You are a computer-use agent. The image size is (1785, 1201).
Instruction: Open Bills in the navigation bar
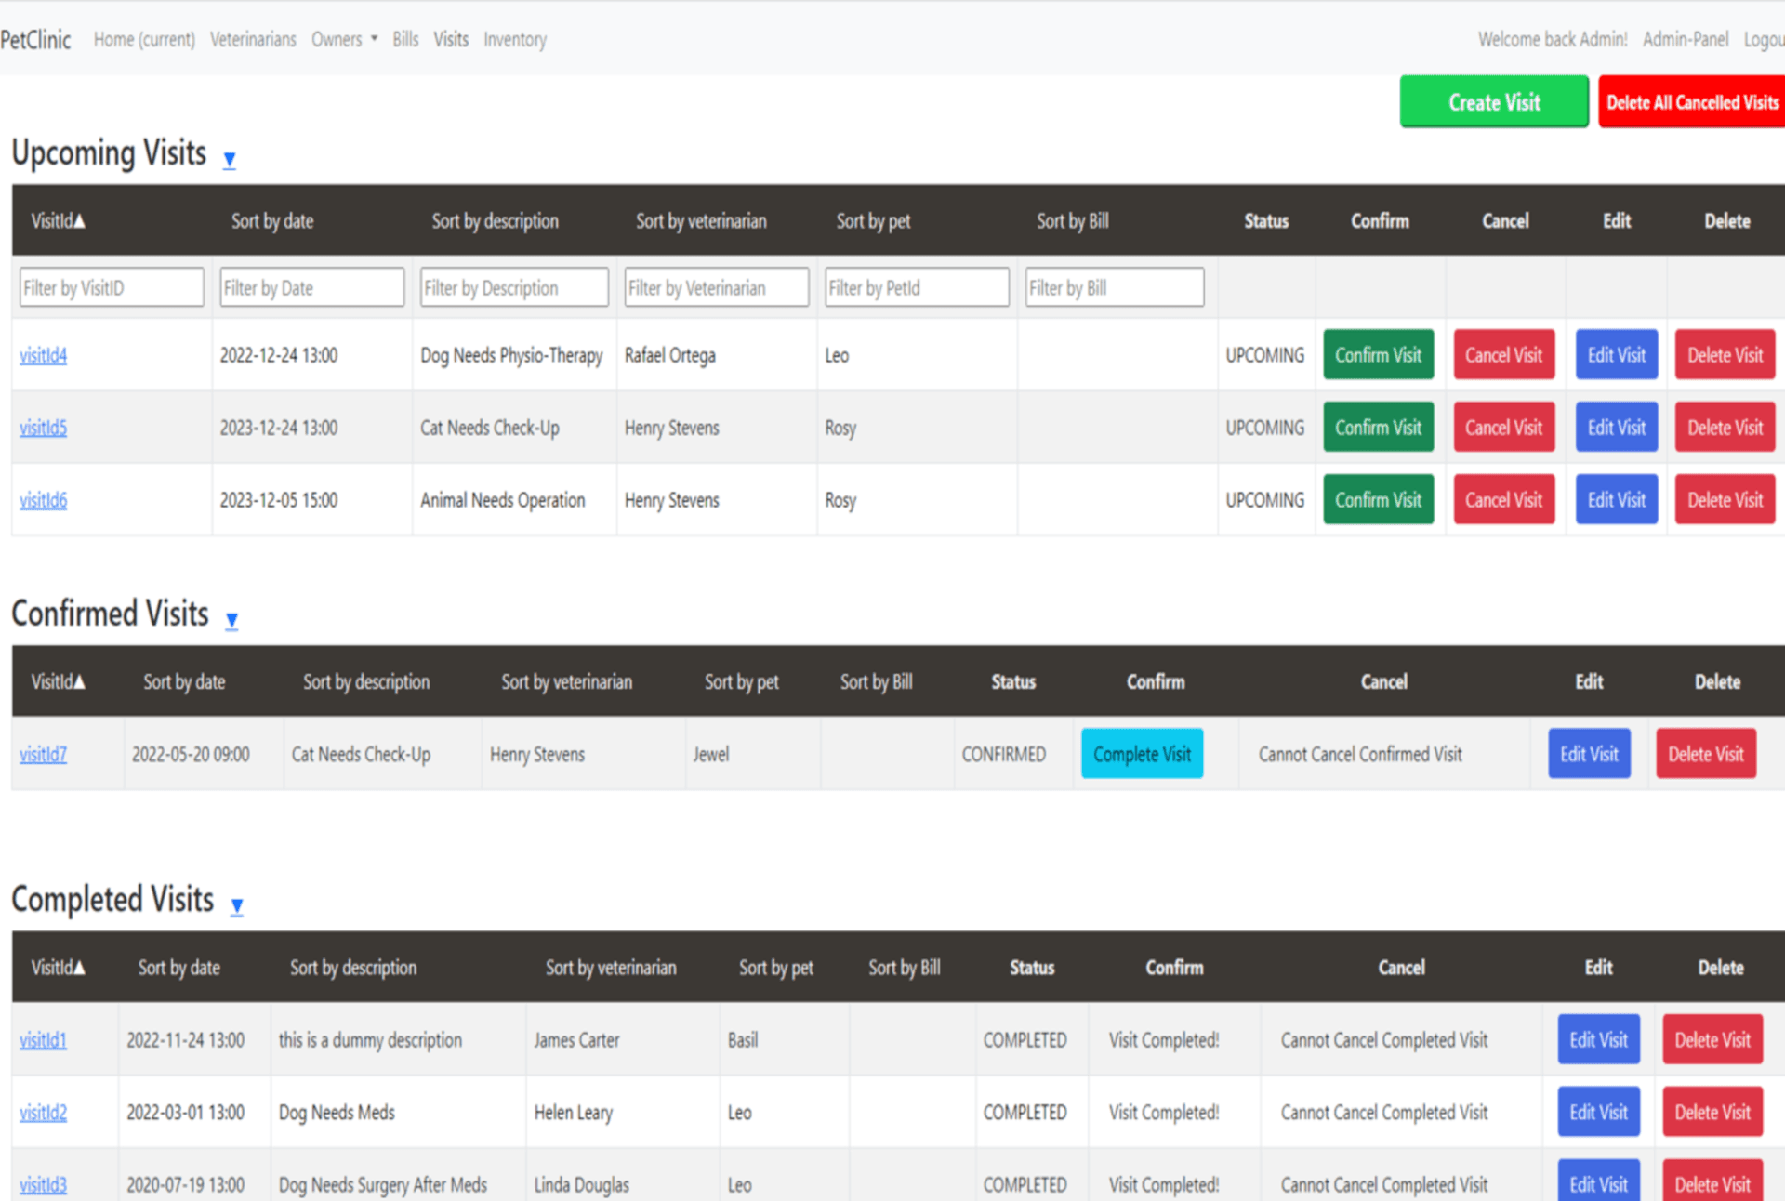point(405,39)
